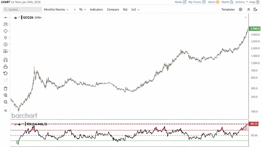
Task: Expand the 1x1 chart layout dropdown
Action: tap(135, 9)
